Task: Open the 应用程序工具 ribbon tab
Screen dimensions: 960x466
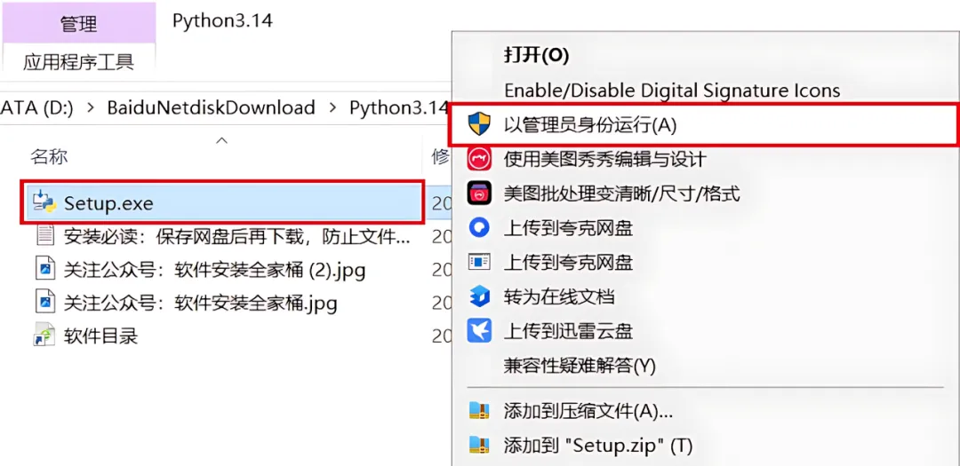Action: click(78, 62)
